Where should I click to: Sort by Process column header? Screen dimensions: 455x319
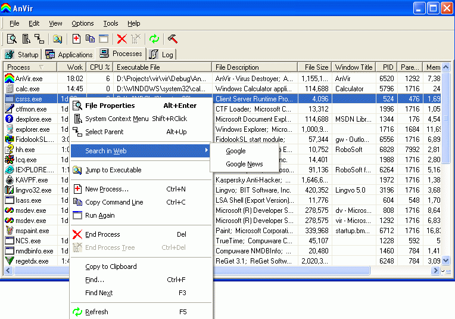point(30,67)
